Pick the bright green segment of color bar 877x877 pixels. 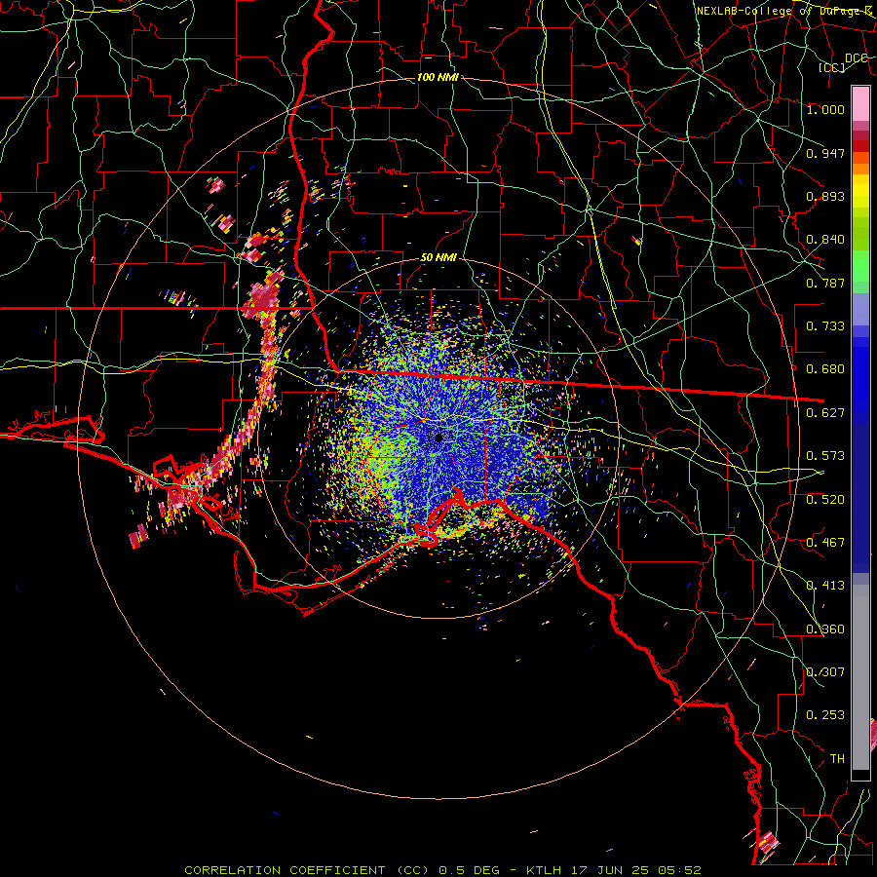860,266
